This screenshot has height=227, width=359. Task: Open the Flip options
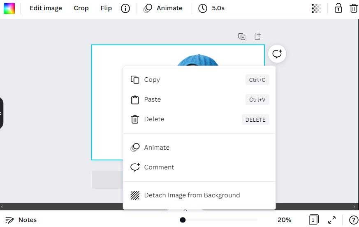106,8
